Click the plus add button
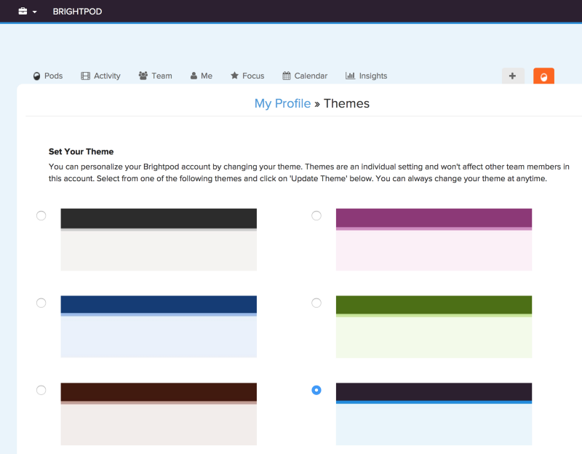 [x=513, y=76]
